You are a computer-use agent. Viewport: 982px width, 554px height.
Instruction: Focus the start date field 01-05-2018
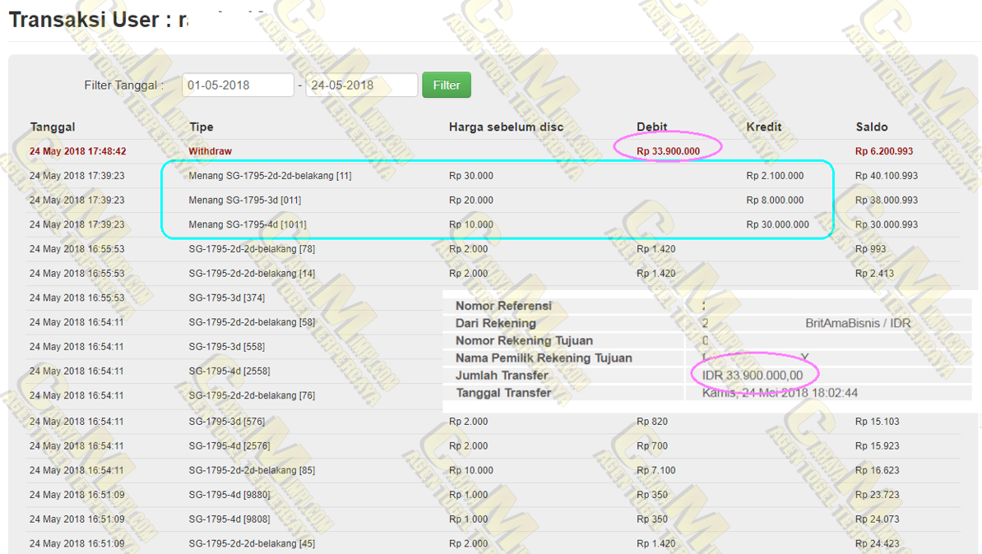pos(238,85)
